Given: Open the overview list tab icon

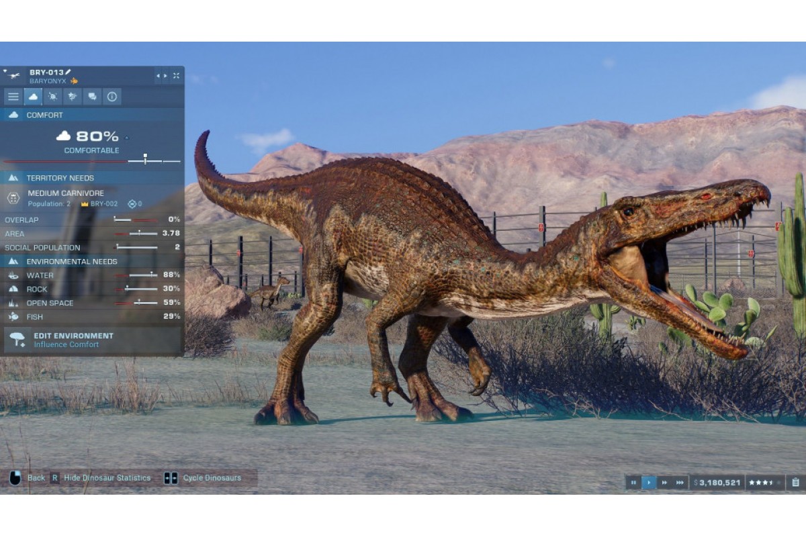Looking at the screenshot, I should tap(13, 97).
